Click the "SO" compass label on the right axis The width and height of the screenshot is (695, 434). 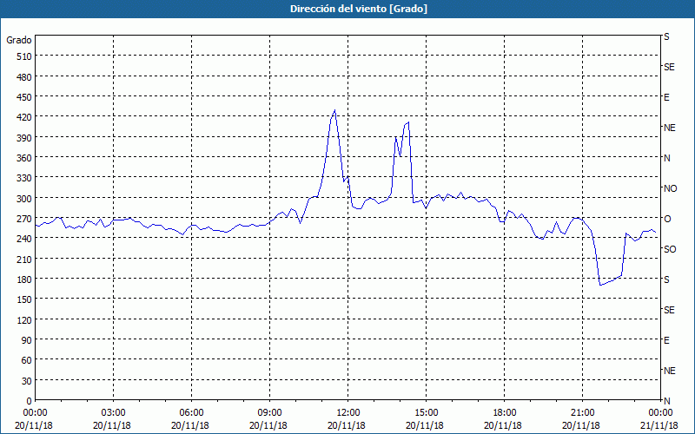coord(670,249)
